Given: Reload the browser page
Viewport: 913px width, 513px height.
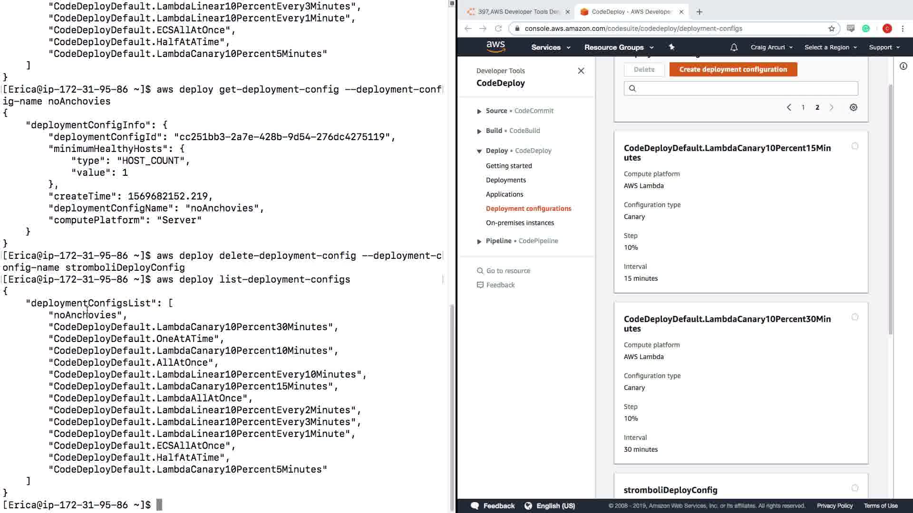Looking at the screenshot, I should [x=498, y=28].
